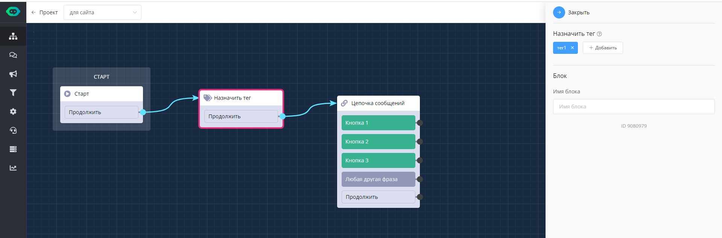The width and height of the screenshot is (722, 238).
Task: Select the Любая другая фраза item
Action: tap(378, 179)
